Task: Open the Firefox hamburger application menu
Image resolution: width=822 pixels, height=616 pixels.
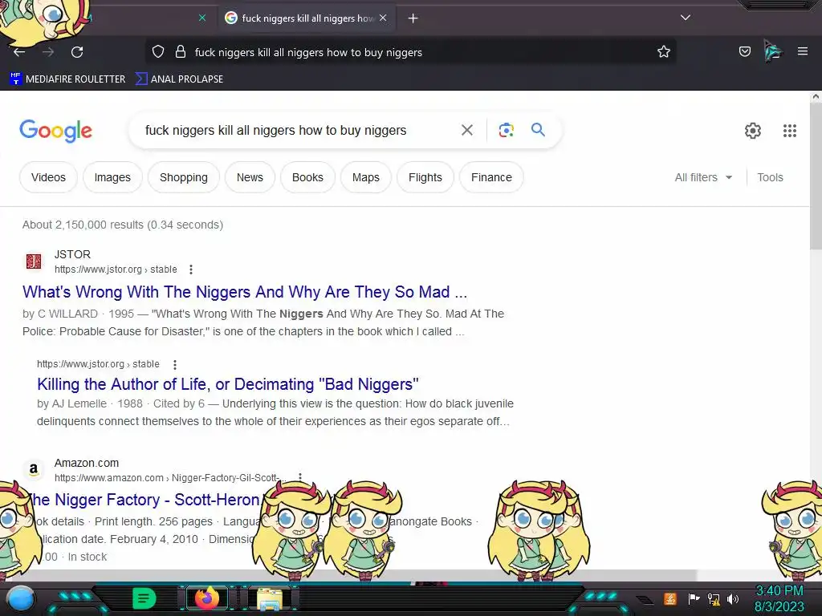Action: [802, 51]
